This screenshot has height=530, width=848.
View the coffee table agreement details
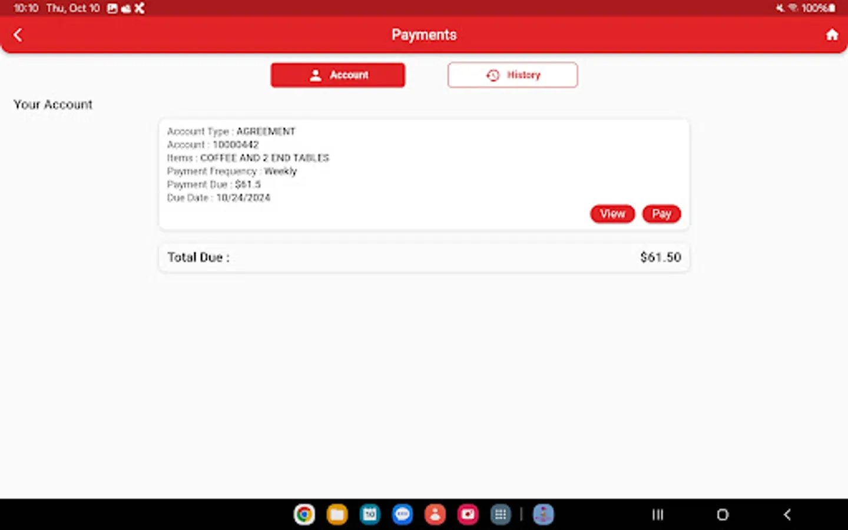(x=612, y=214)
